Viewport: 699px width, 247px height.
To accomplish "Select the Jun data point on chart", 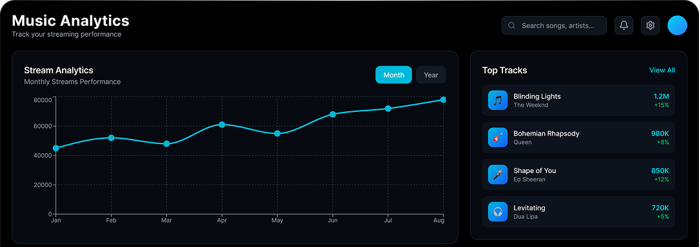I will (x=333, y=114).
